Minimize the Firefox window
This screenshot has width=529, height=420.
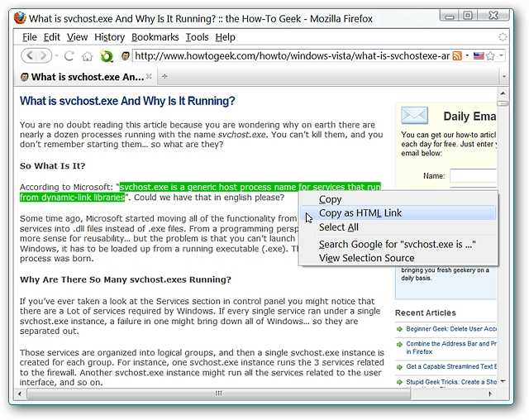(450, 15)
